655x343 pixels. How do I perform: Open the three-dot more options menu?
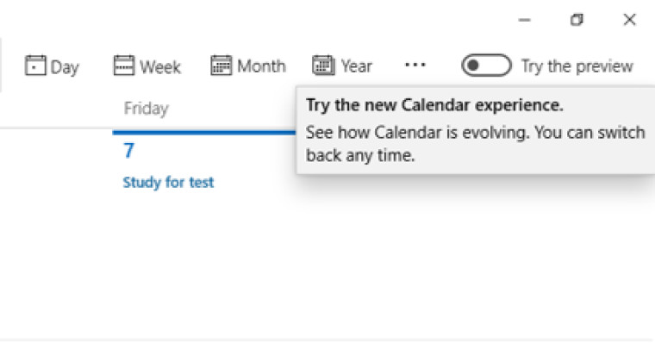(415, 65)
